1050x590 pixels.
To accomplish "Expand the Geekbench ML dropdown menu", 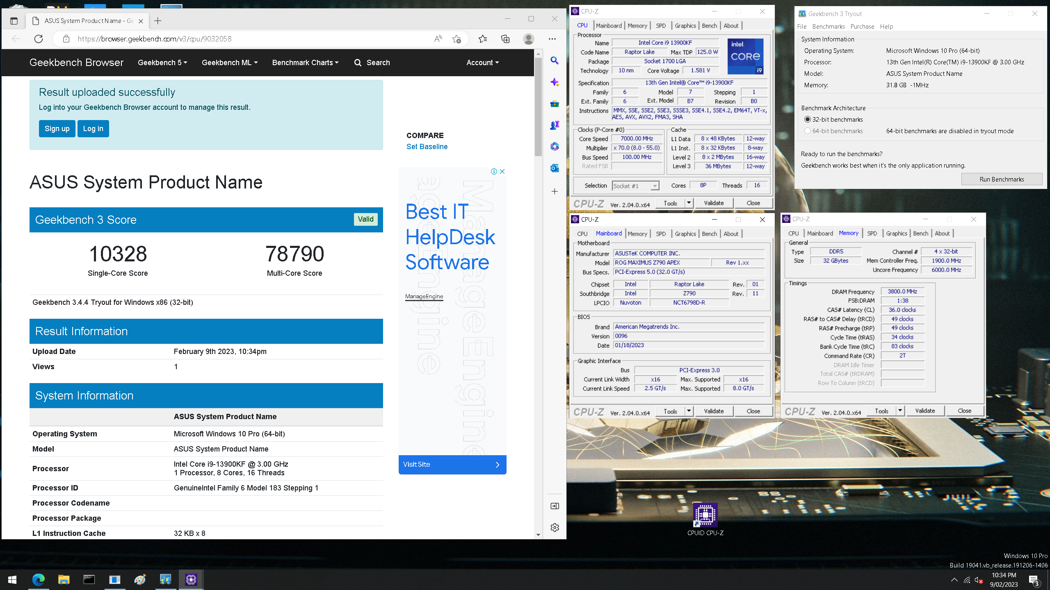I will coord(230,63).
